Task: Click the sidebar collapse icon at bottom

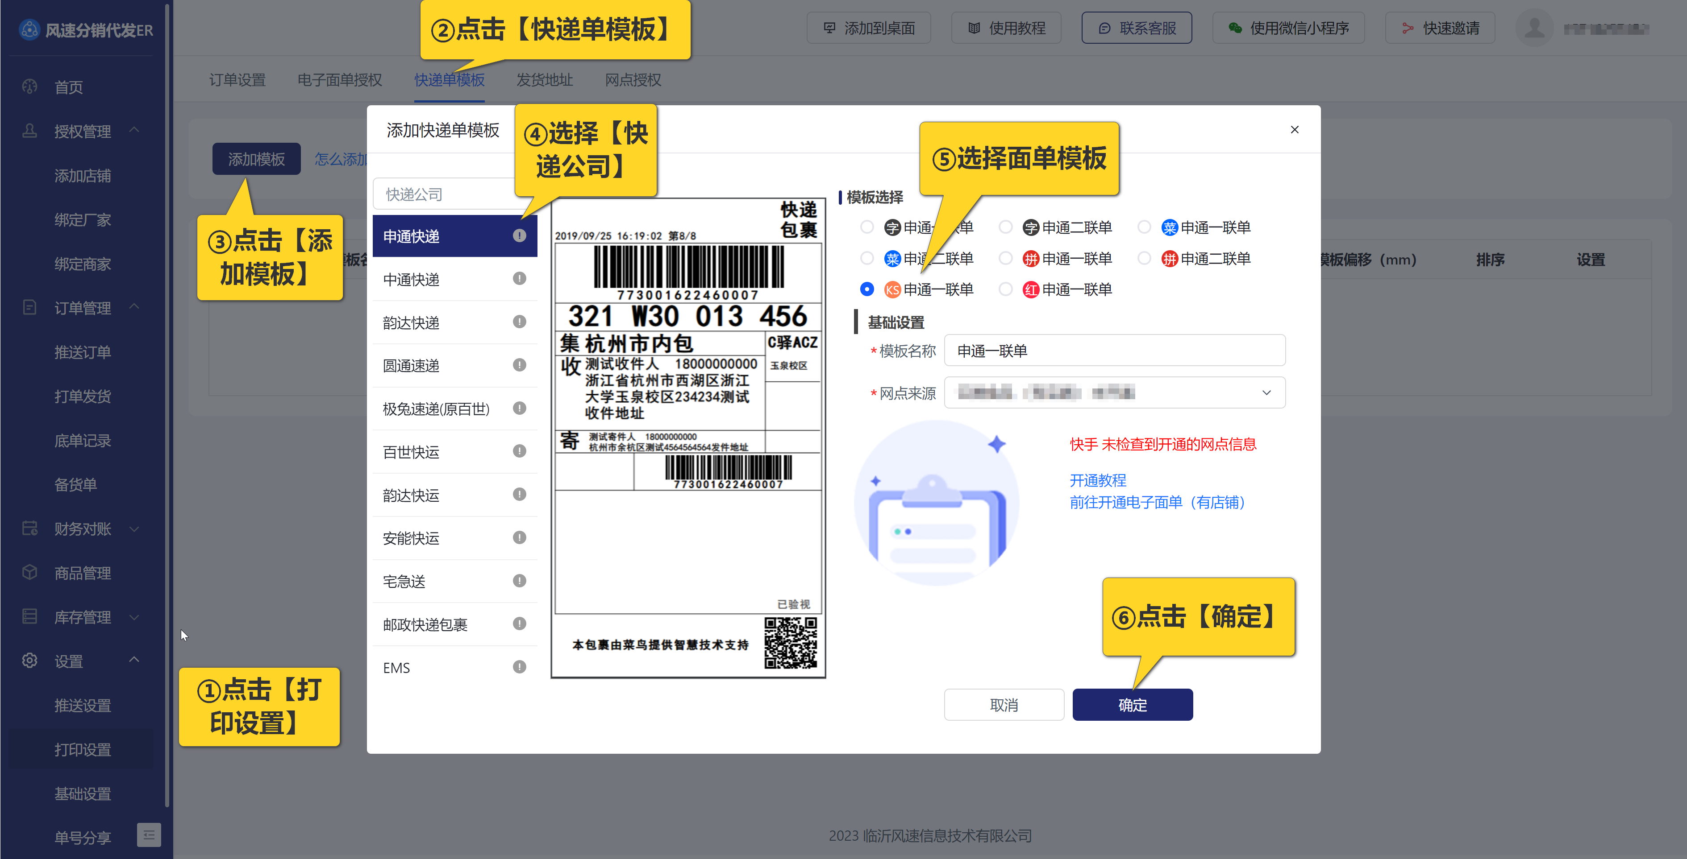Action: click(x=149, y=835)
